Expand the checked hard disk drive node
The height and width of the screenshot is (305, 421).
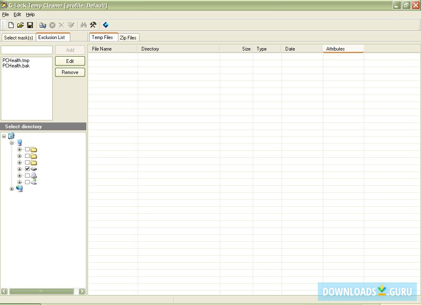pos(19,169)
